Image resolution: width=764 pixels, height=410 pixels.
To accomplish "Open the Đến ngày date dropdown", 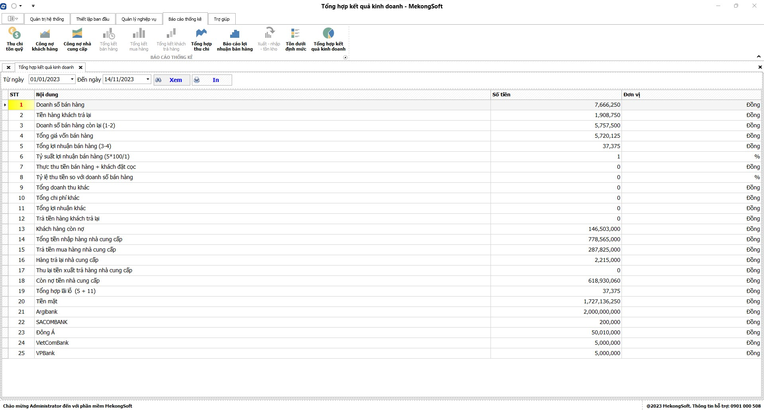I will point(148,79).
